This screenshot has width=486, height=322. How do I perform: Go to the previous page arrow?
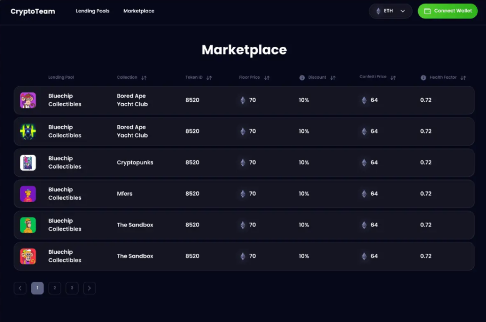[20, 288]
